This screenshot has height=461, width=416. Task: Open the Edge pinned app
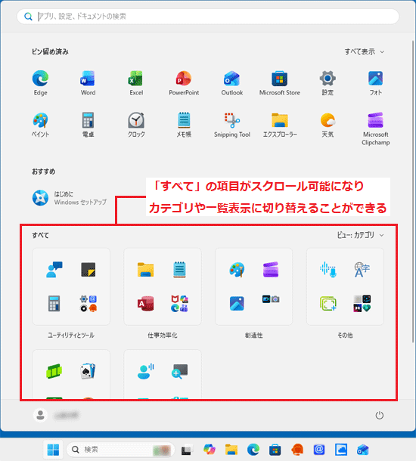(x=40, y=83)
